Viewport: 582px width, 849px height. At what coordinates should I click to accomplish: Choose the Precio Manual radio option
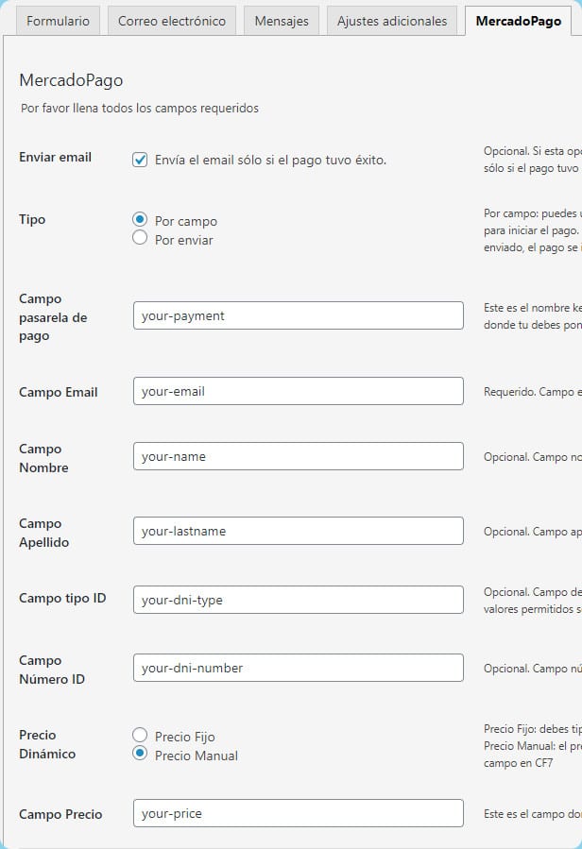[140, 754]
